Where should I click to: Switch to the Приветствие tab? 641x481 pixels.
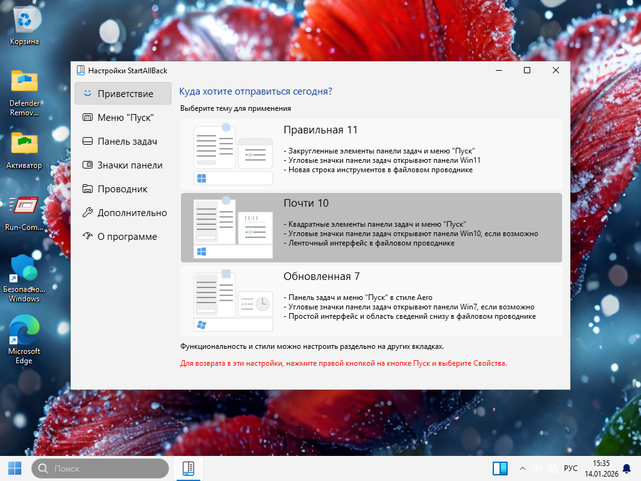[x=123, y=93]
